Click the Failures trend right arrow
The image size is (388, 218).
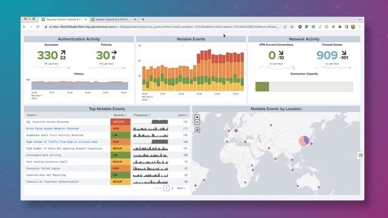coord(114,53)
